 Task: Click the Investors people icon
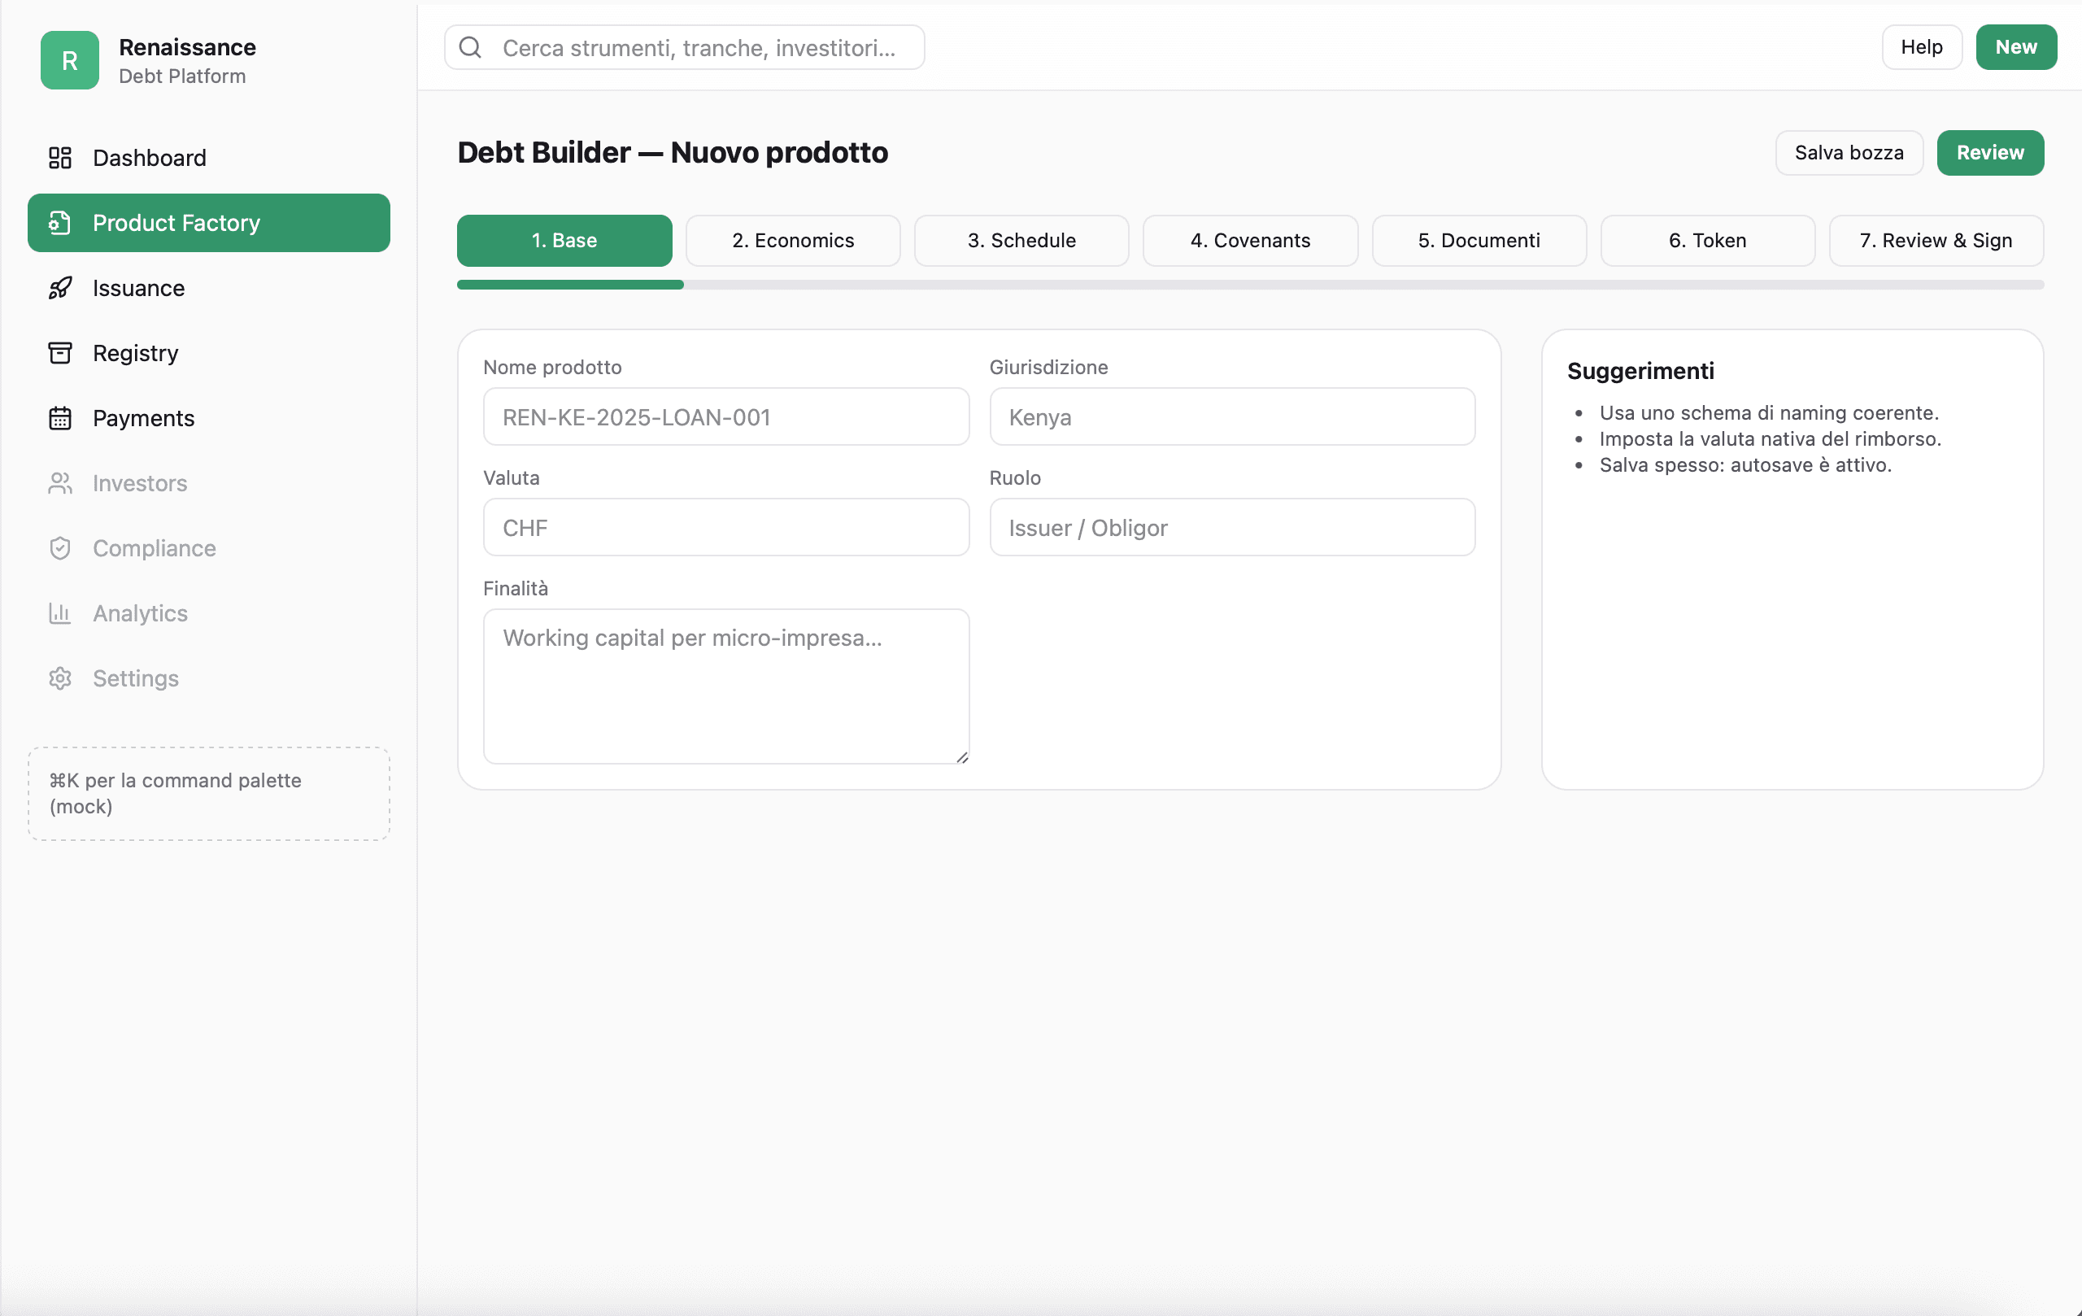(59, 483)
